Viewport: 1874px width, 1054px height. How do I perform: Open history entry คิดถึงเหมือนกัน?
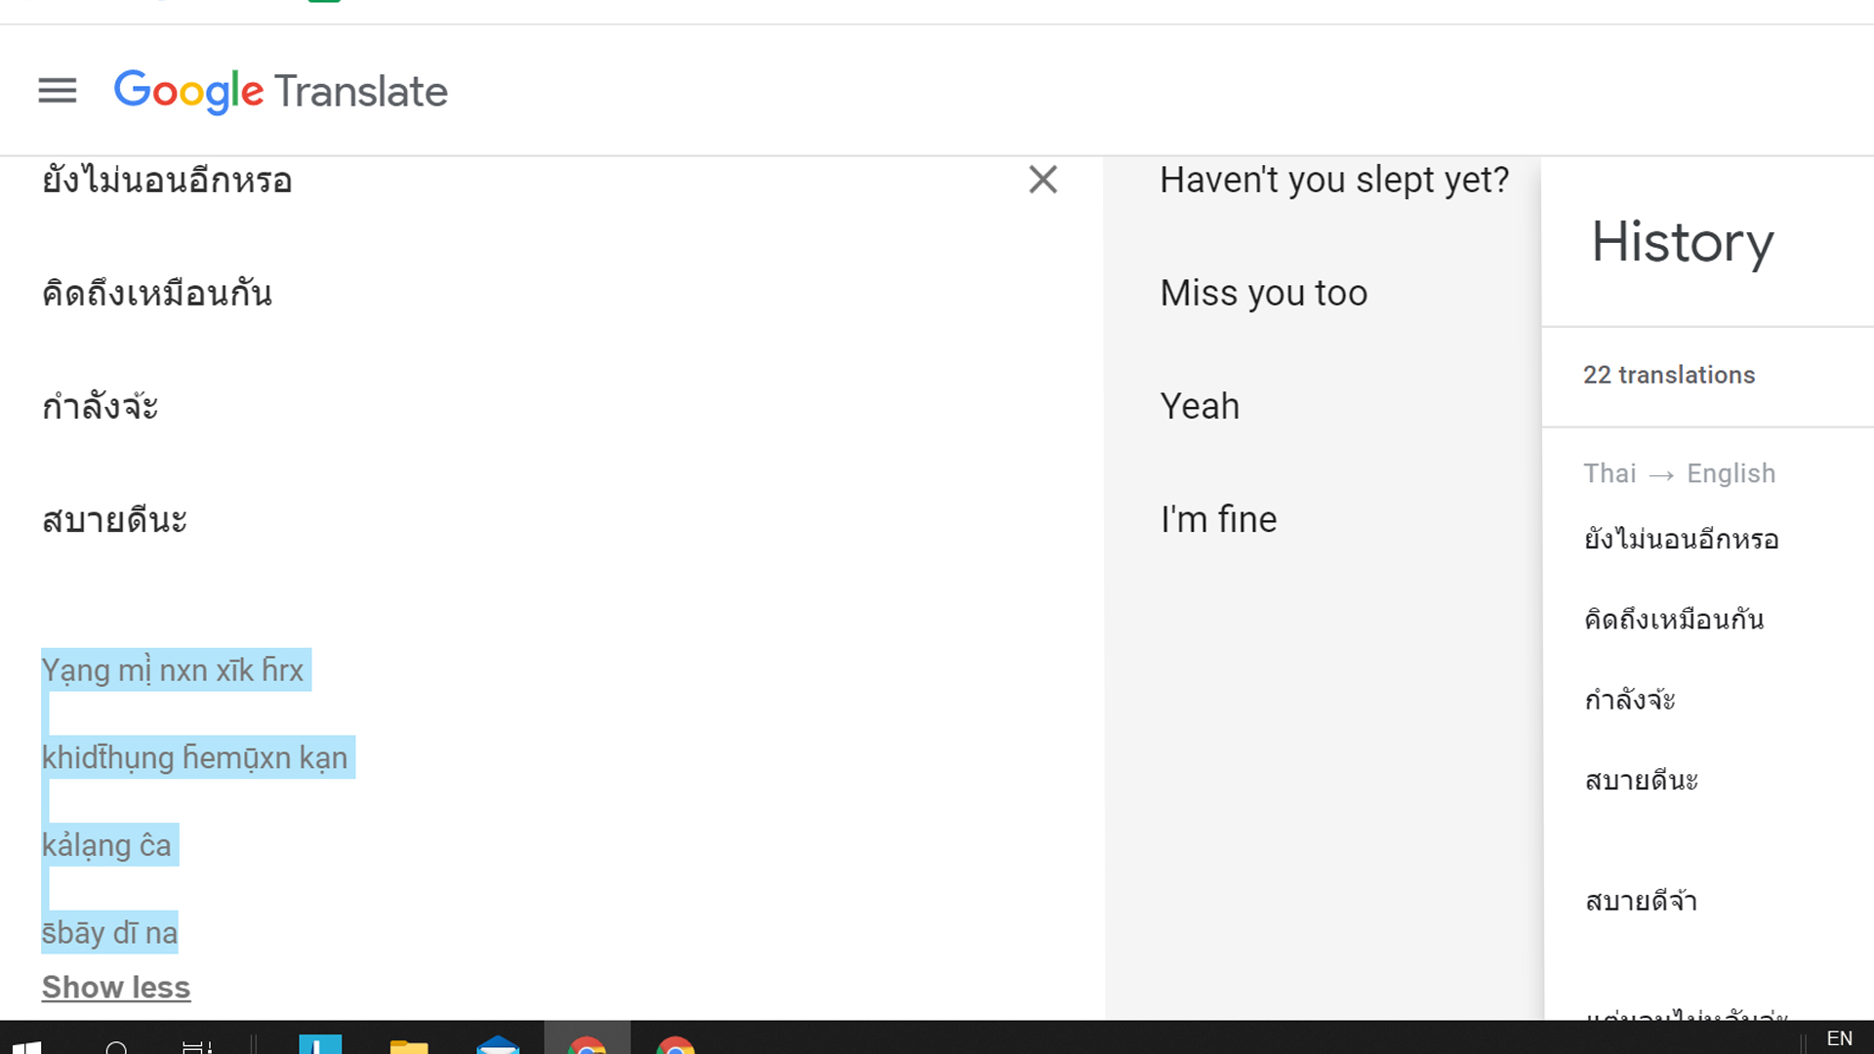[1674, 619]
